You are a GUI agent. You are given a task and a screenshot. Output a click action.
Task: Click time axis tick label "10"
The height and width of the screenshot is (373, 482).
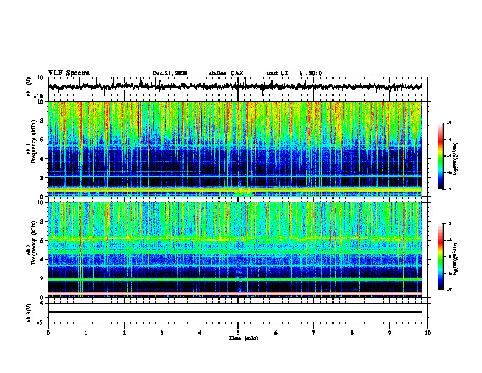coord(428,333)
